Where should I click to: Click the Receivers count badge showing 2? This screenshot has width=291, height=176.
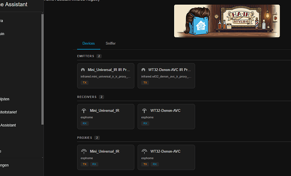[x=101, y=97]
